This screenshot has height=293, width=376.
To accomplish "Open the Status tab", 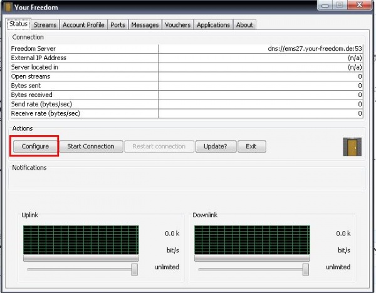I will coord(18,24).
